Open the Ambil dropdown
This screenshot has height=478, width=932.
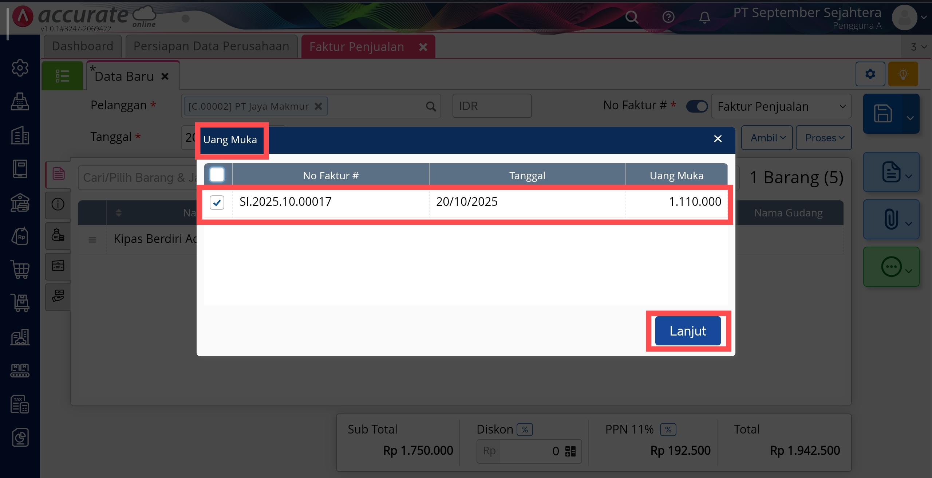[x=767, y=138]
